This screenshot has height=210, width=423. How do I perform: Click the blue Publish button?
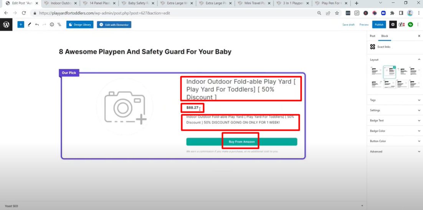(x=379, y=25)
